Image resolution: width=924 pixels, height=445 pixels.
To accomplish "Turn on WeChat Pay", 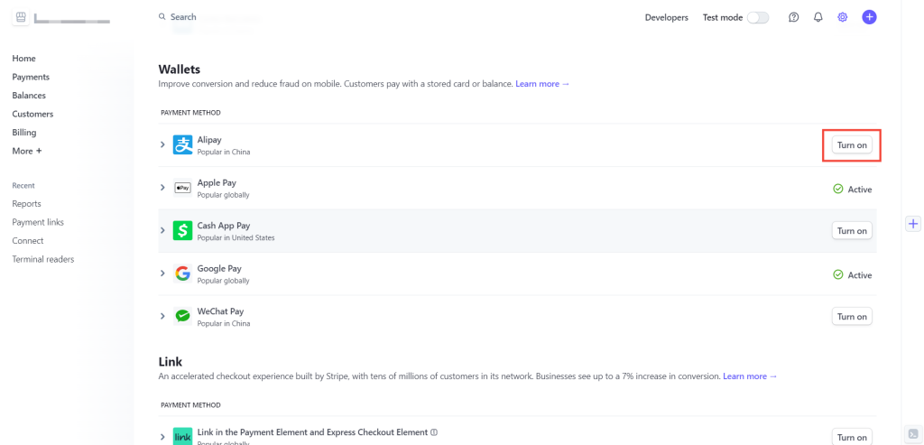I will 851,317.
